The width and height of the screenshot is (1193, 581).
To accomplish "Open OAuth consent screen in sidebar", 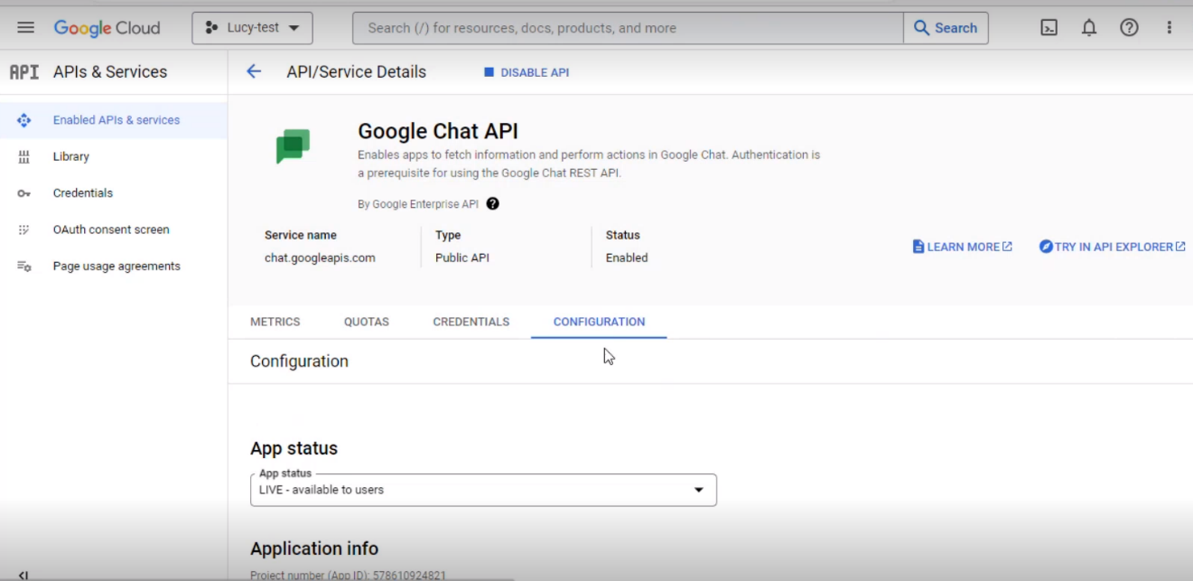I will point(114,230).
